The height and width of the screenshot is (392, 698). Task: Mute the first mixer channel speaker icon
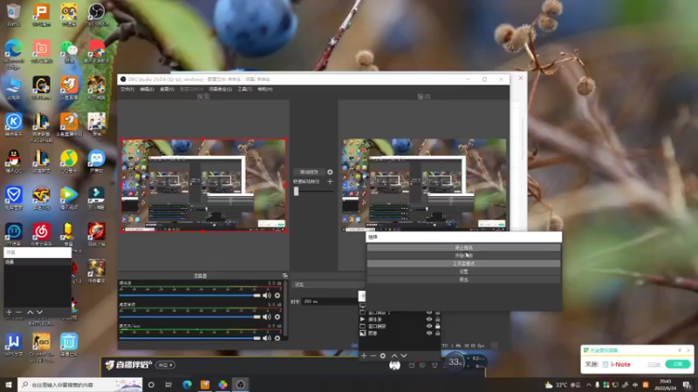click(266, 295)
